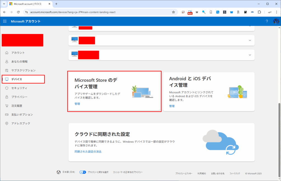281x181 pixels.
Task: Click 管理 under Android と iOS デバイス管理
Action: [x=172, y=106]
